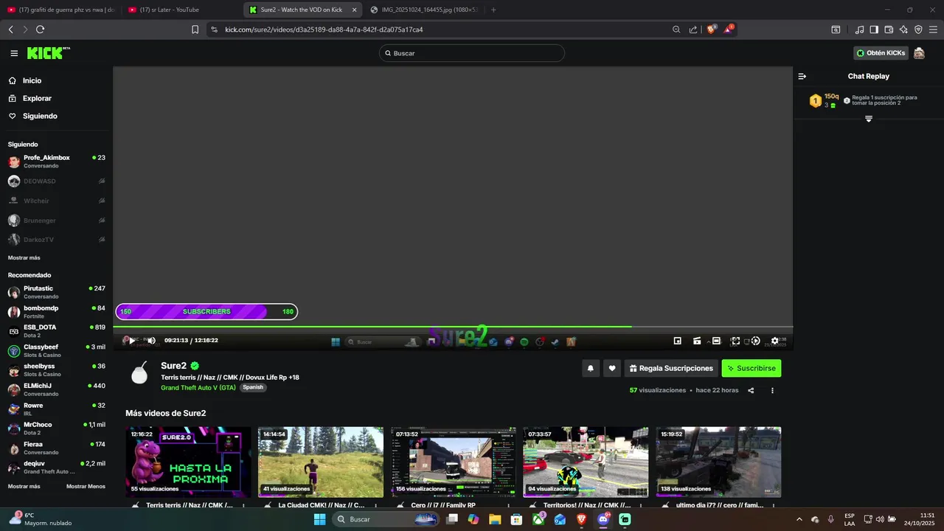Open the 07:13:52 video thumbnail
The image size is (944, 531).
[x=454, y=462]
